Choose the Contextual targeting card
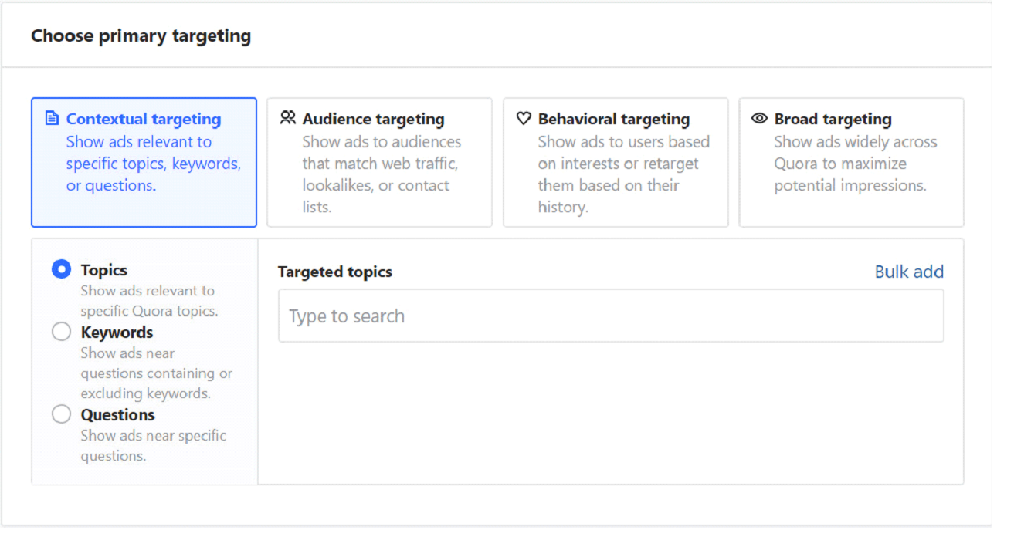This screenshot has width=1014, height=547. pyautogui.click(x=144, y=162)
